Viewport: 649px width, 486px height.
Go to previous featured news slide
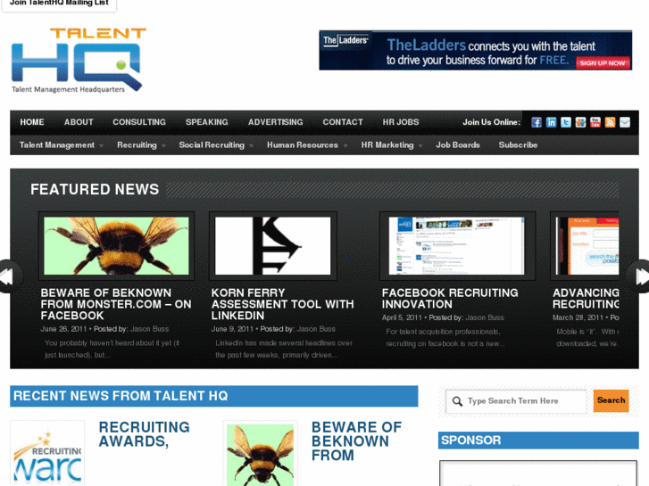tap(8, 276)
